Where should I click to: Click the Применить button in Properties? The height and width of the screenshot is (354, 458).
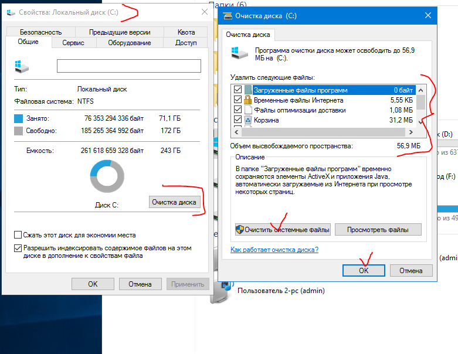tap(188, 284)
